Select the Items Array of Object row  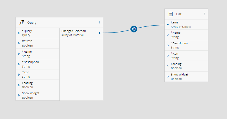coord(186,25)
